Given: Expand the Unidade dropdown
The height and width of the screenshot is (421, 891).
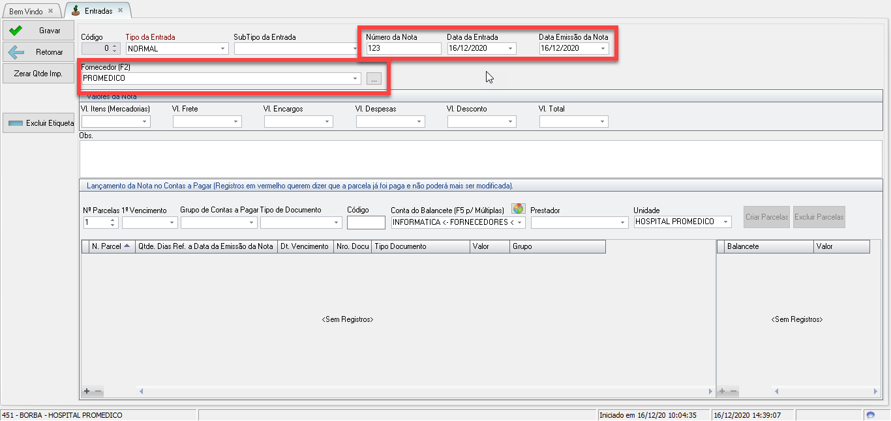Looking at the screenshot, I should pos(725,222).
